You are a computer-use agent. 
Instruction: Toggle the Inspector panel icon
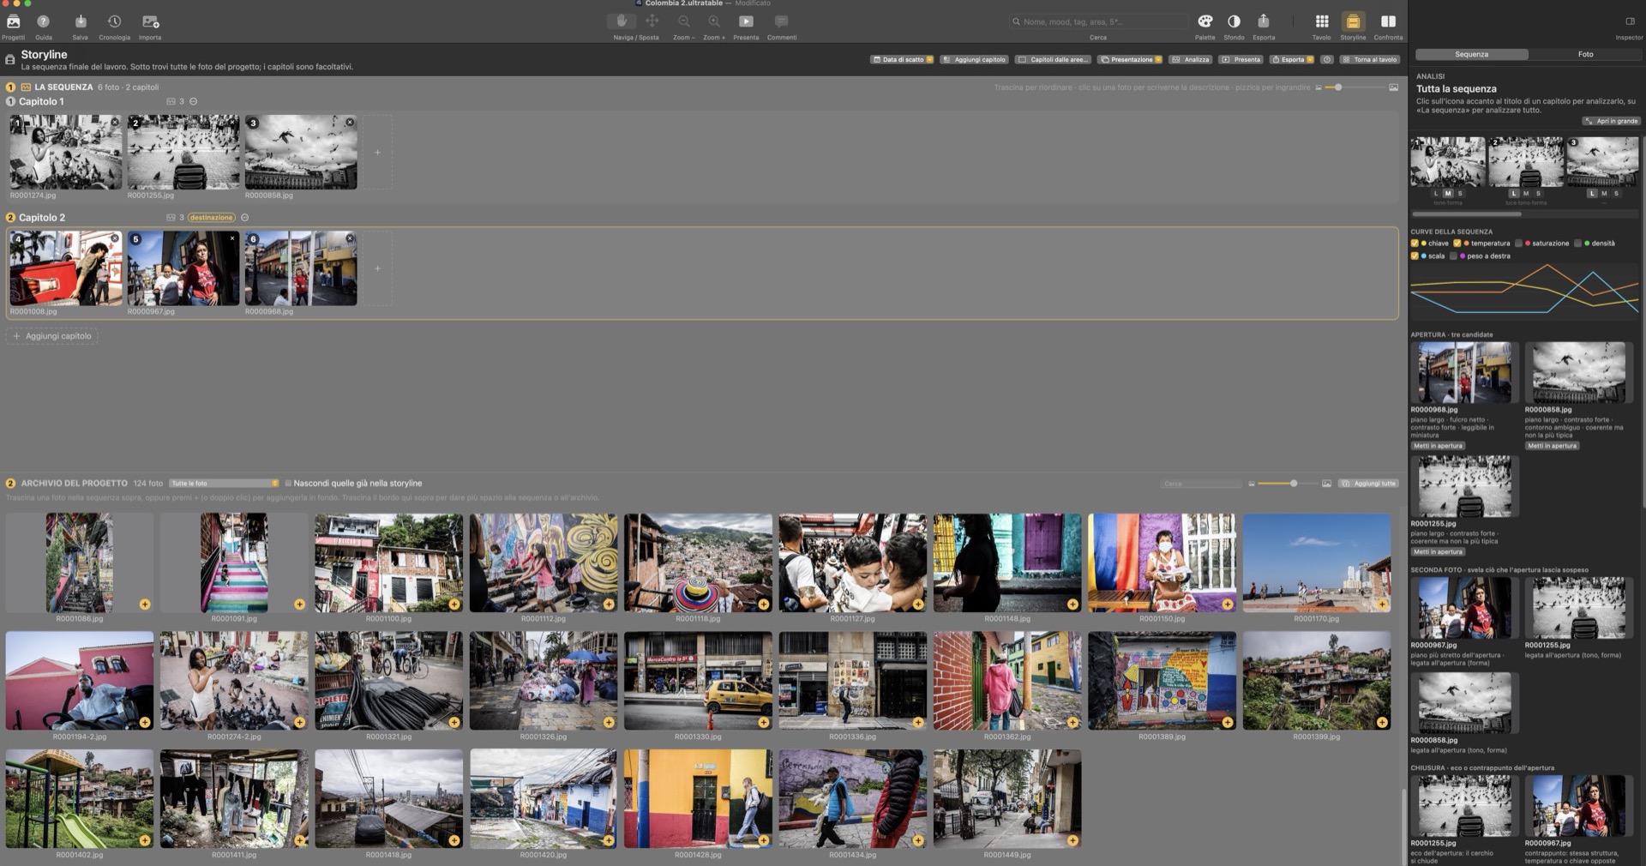click(1630, 21)
